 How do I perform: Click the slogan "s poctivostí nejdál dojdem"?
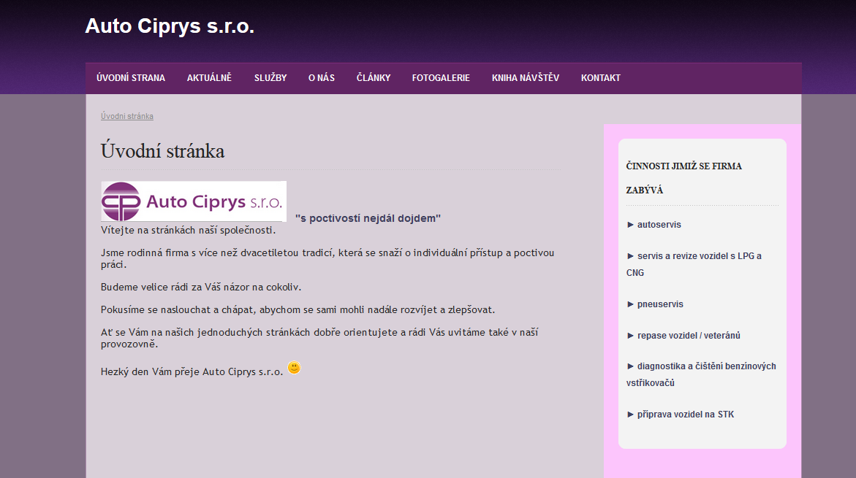(x=368, y=218)
